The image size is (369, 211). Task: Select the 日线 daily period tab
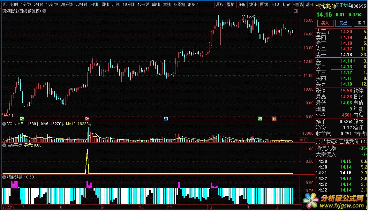click(94, 4)
